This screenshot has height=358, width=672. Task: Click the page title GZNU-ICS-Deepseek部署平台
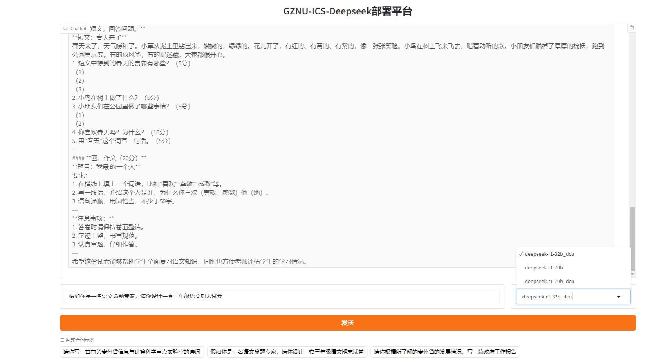pos(348,11)
